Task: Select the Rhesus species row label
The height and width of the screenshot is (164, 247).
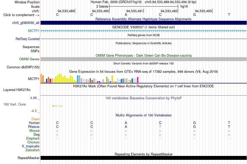Action: coord(34,127)
